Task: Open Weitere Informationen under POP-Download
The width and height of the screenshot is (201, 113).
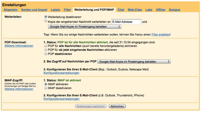Action: coord(19,46)
